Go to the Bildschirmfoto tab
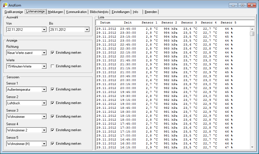Viewport: 259px width, 154px height. [x=99, y=12]
